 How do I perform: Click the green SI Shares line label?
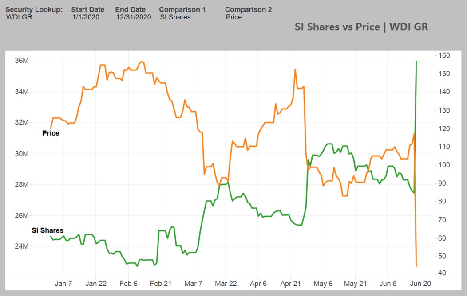(x=47, y=230)
